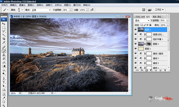
Task: Select the Move tool
Action: 4,24
